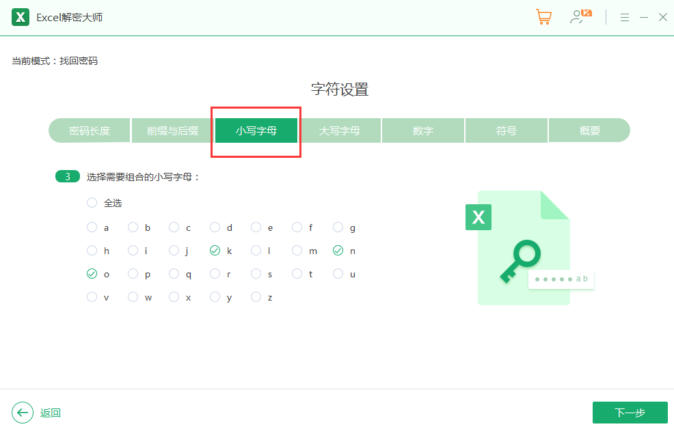Image resolution: width=674 pixels, height=431 pixels.
Task: Check letter e
Action: pos(256,227)
